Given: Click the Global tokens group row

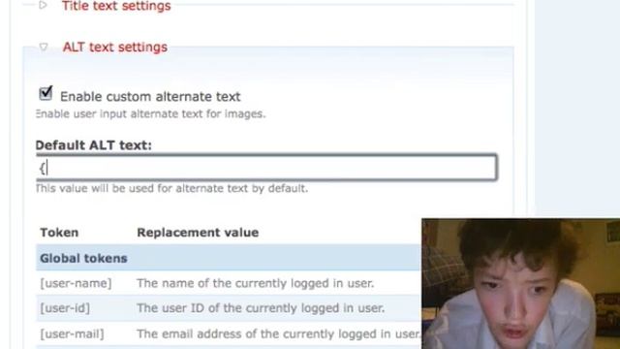Looking at the screenshot, I should 229,258.
